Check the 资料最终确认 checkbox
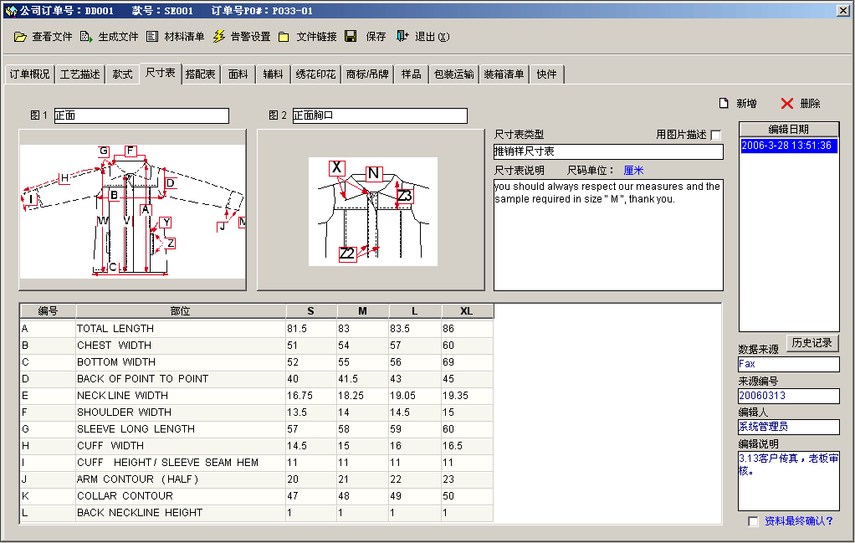The image size is (855, 543). [754, 521]
